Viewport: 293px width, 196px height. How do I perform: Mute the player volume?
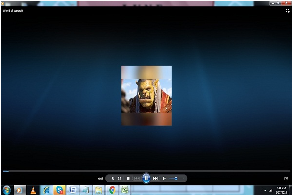coord(164,178)
